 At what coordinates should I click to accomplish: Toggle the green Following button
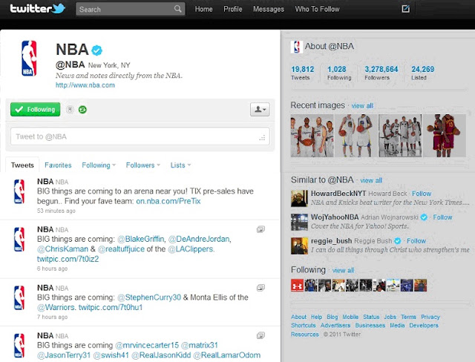click(36, 109)
